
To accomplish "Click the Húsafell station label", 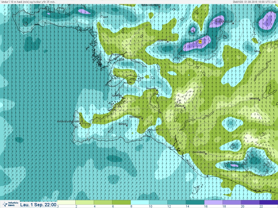I will click(162, 40).
